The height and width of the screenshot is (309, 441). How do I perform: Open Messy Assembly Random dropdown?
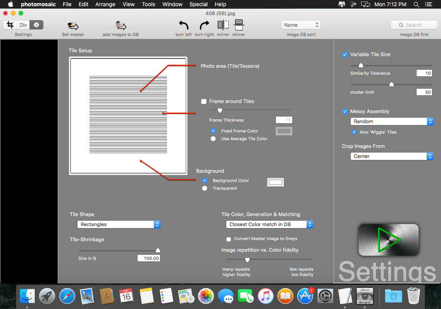392,121
